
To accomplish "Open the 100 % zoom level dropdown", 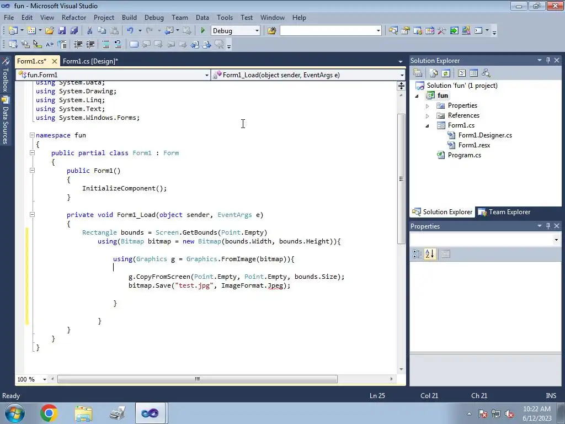I will [45, 379].
